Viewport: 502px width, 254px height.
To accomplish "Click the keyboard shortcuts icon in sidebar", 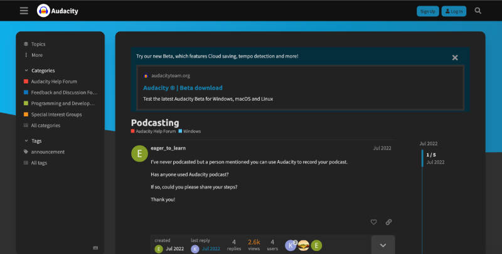I will [x=95, y=248].
